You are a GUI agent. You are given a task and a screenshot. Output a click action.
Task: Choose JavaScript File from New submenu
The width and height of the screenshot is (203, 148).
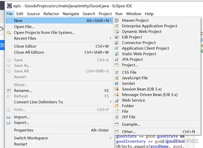[x=135, y=78]
